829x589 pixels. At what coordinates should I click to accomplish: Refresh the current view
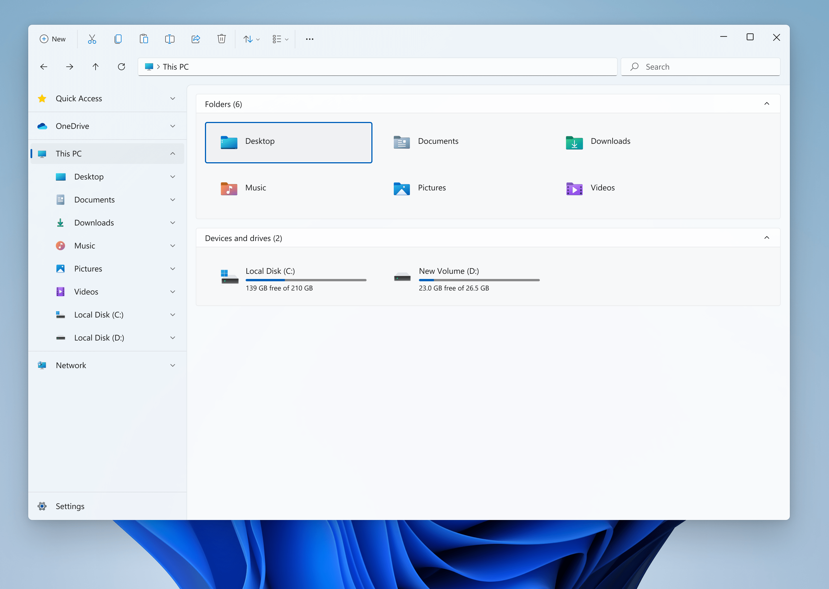click(121, 66)
